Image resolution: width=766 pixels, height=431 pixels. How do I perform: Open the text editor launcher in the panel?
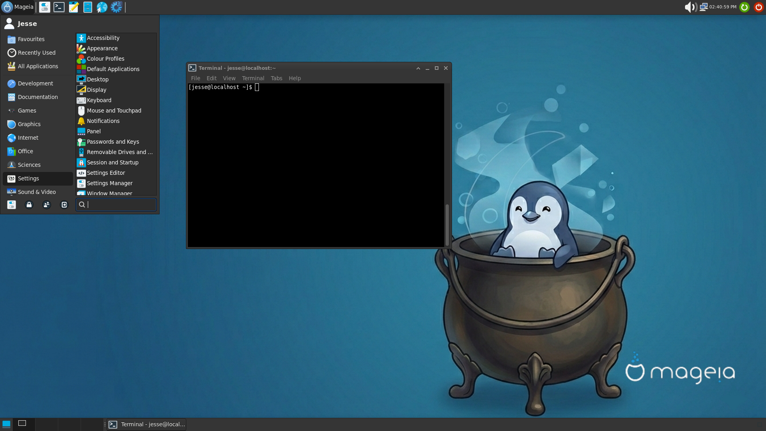73,7
